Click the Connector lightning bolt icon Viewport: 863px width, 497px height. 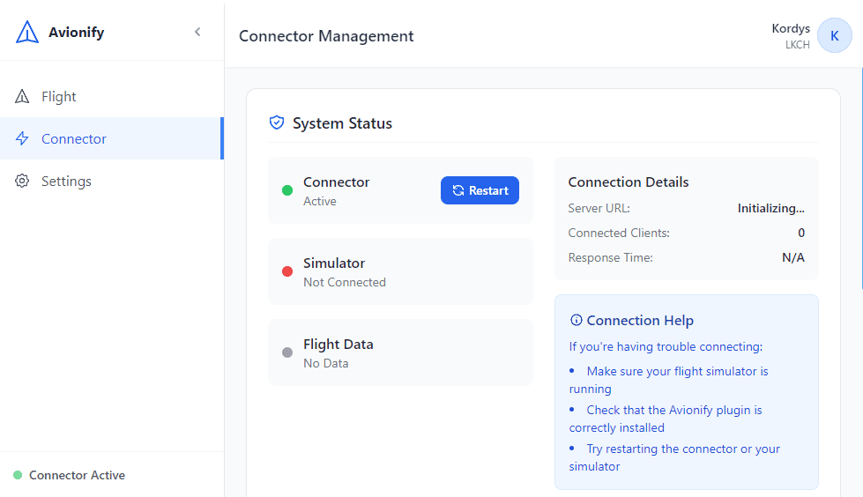23,139
